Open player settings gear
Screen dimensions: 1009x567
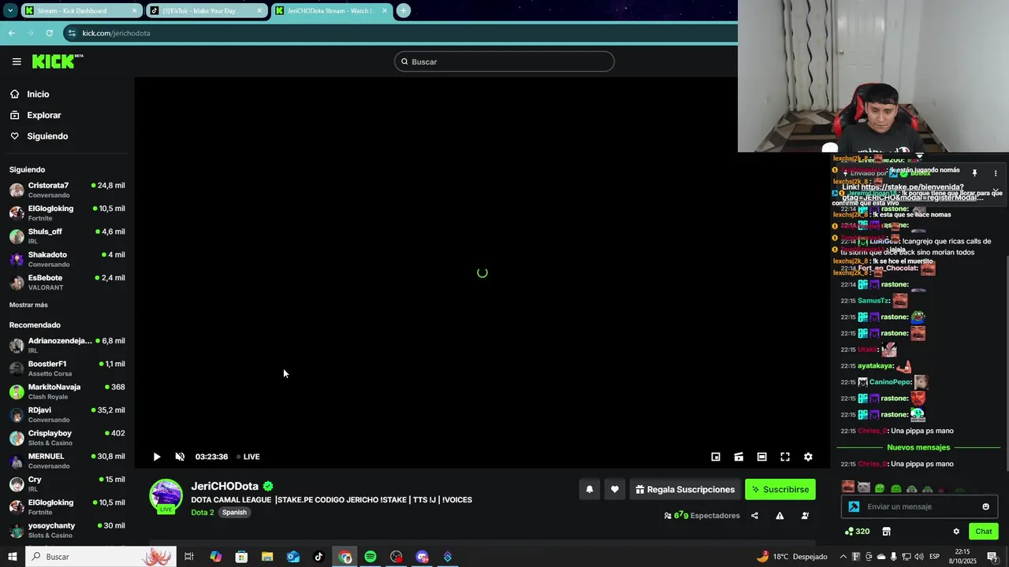808,457
